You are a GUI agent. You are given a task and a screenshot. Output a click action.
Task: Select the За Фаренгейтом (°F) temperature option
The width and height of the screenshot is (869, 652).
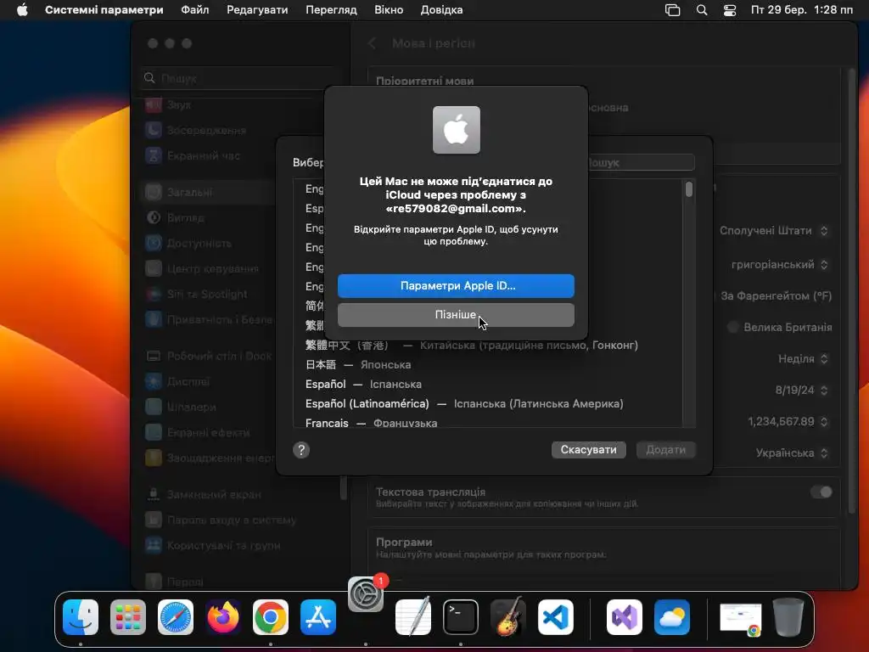click(x=776, y=296)
